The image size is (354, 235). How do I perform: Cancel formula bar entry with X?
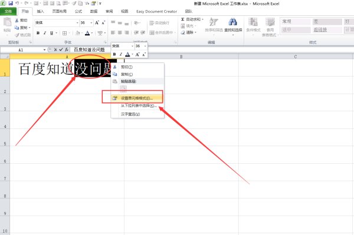click(55, 49)
